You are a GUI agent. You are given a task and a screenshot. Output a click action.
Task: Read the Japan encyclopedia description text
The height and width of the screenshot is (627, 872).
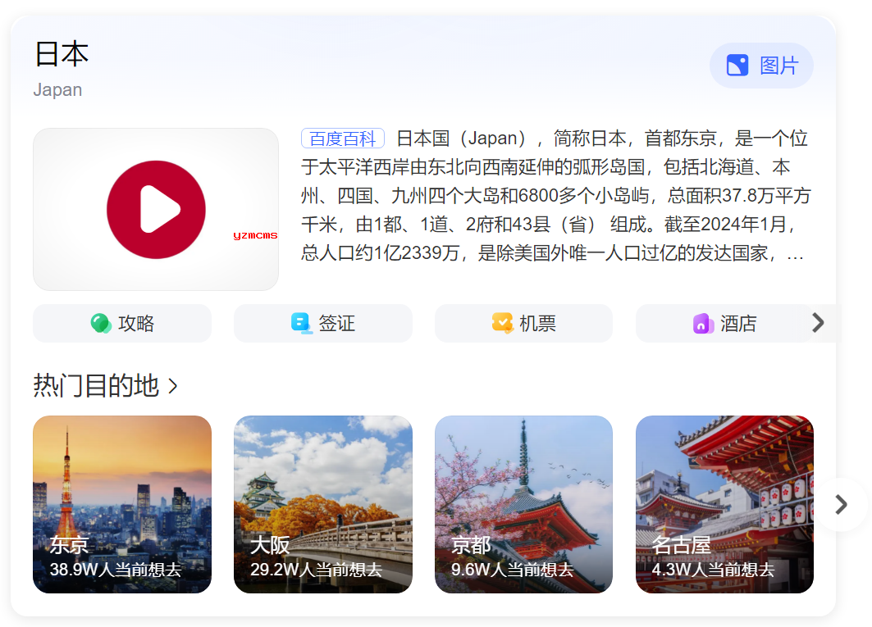pos(555,197)
